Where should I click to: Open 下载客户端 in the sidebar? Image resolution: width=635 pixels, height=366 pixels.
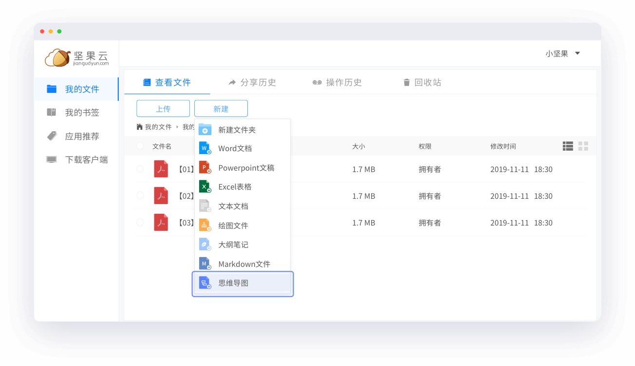[86, 160]
